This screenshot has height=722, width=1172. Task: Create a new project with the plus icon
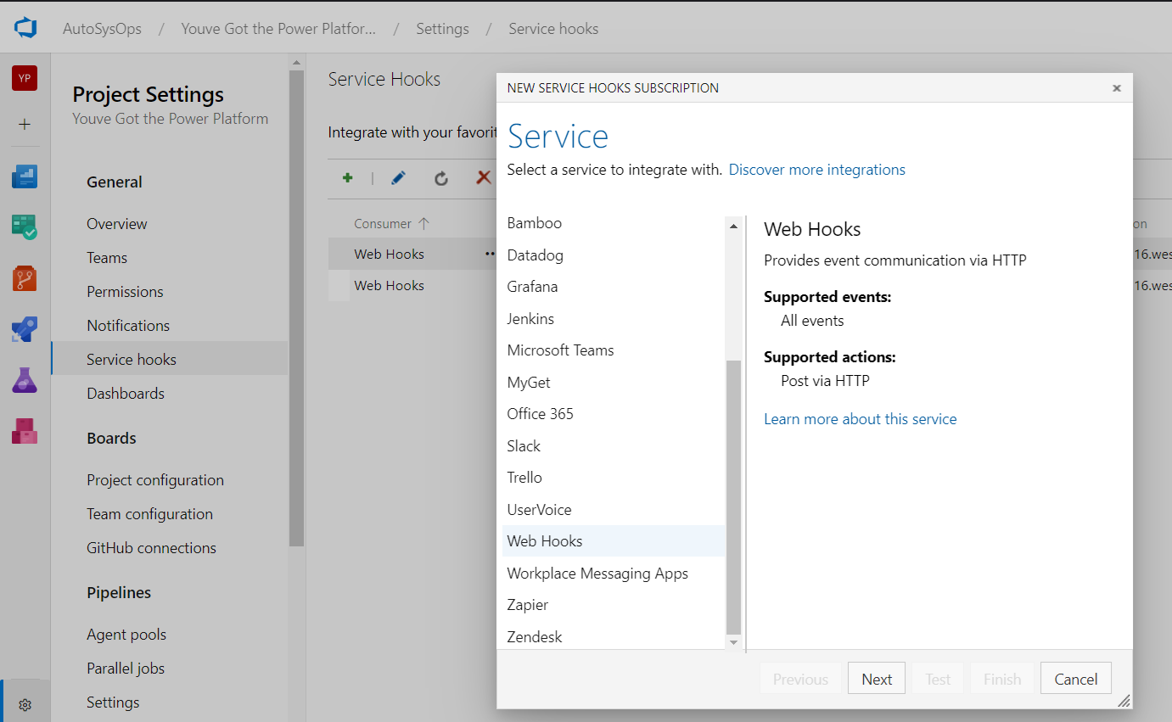(x=25, y=124)
